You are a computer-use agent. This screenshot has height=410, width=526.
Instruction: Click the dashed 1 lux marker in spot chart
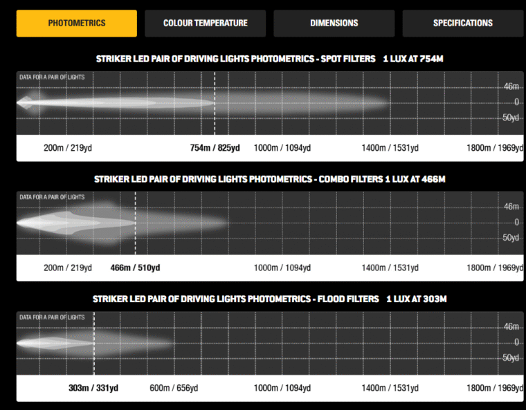click(215, 104)
